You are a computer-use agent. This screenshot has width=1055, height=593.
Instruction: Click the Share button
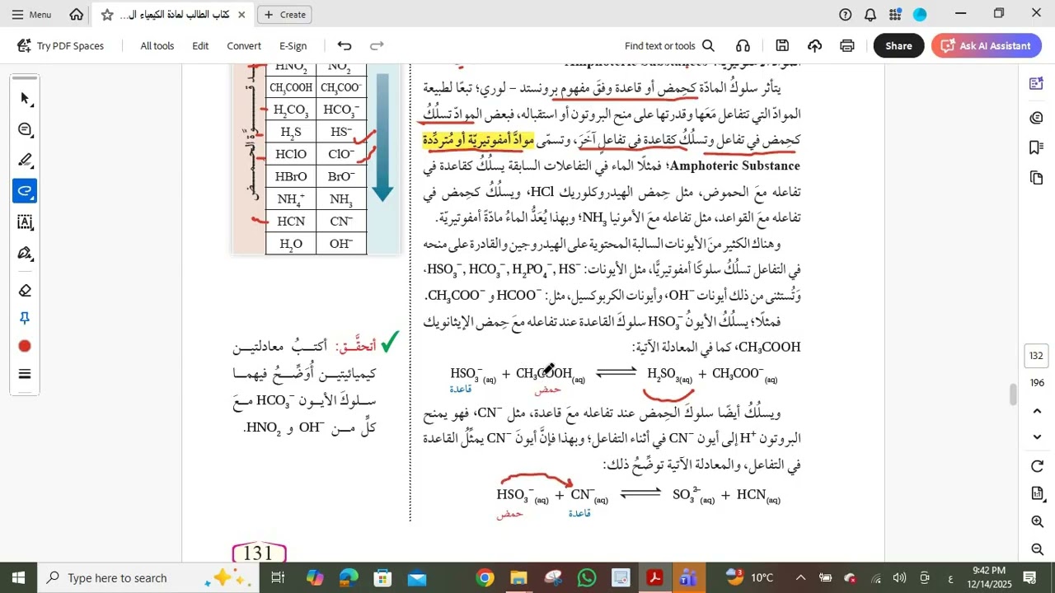898,46
